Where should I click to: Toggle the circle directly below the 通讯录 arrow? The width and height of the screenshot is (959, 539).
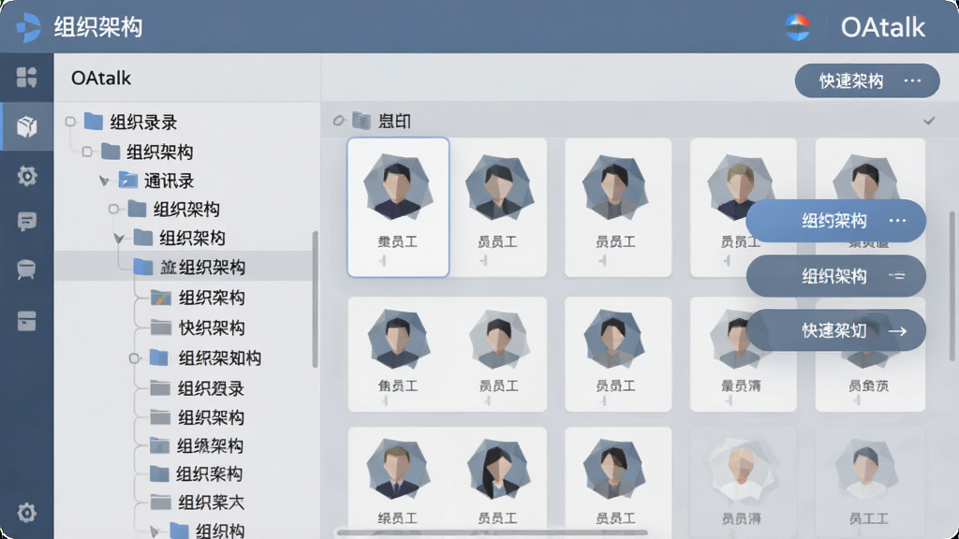click(113, 209)
